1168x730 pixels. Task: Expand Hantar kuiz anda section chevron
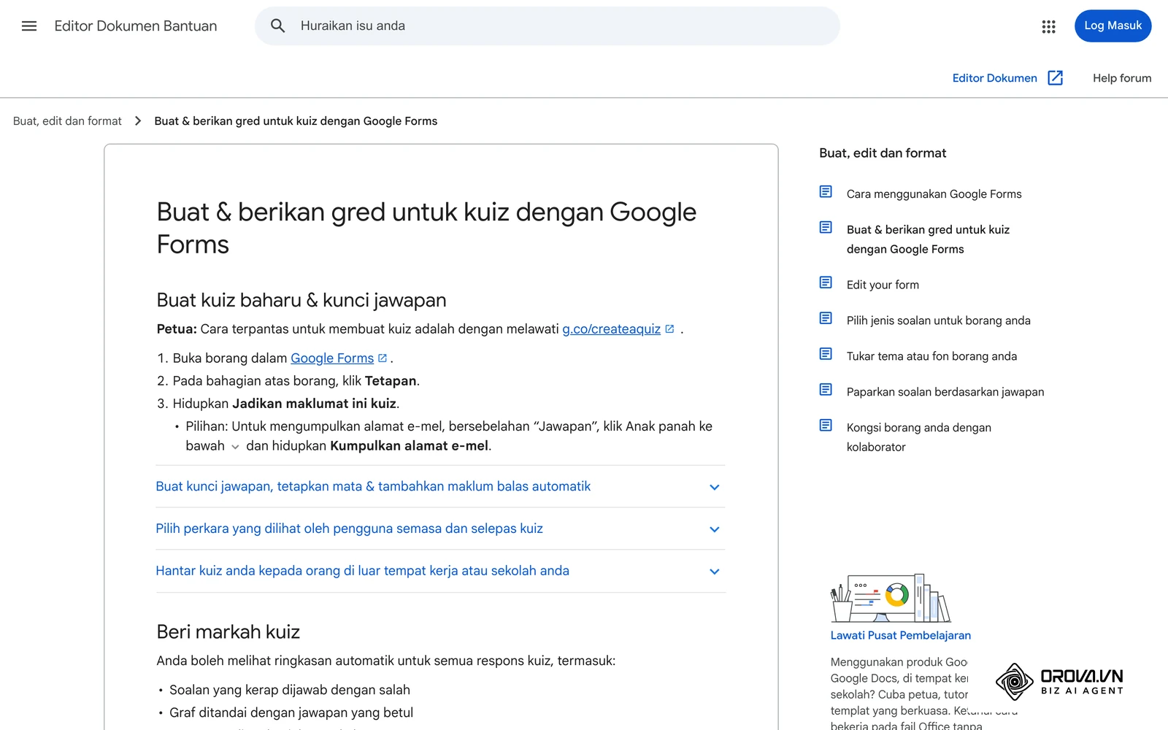pos(715,572)
